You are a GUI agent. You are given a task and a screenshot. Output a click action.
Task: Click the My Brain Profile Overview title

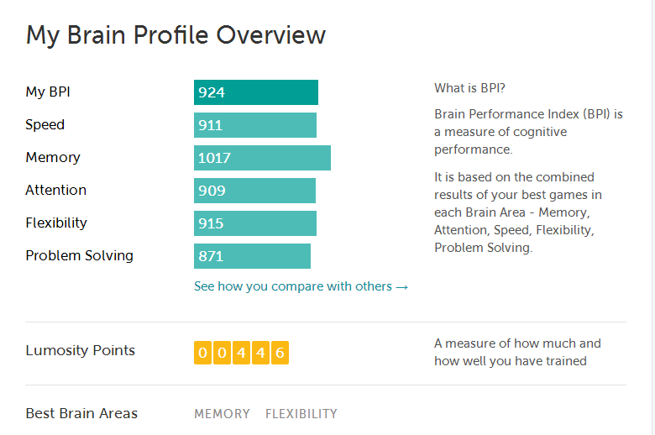[176, 35]
